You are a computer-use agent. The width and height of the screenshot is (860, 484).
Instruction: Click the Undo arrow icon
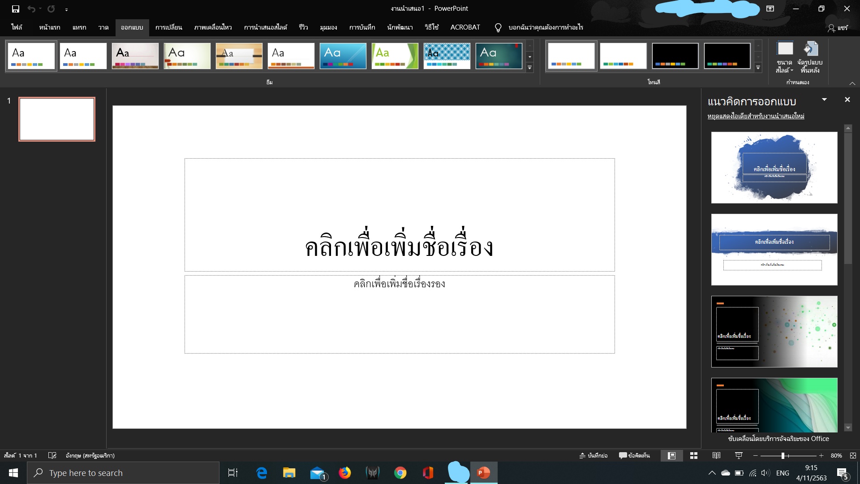[x=31, y=9]
